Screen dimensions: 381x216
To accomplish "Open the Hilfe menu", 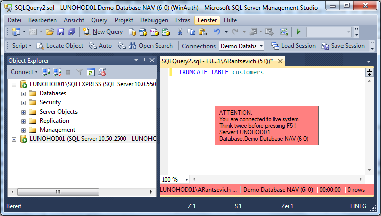I will (230, 20).
